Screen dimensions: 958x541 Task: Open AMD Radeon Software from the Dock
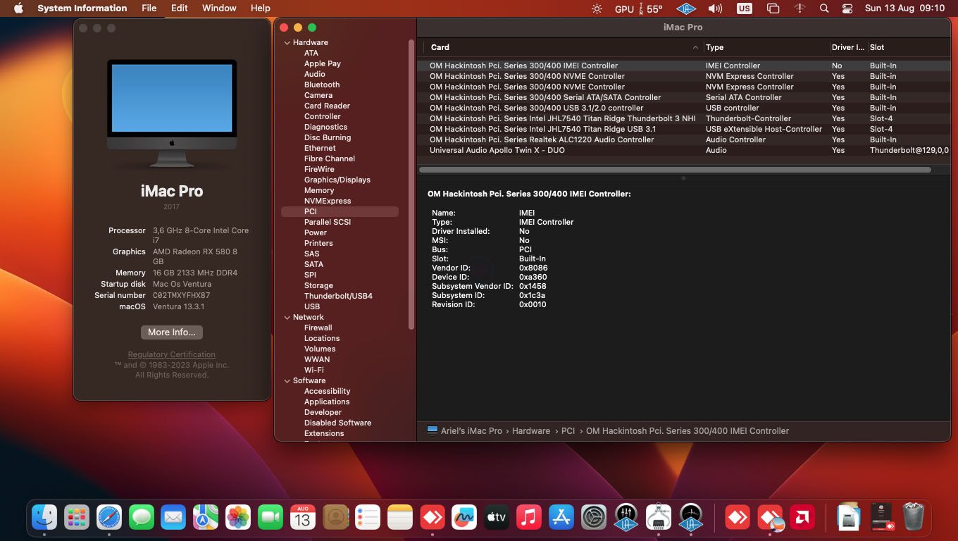coord(803,517)
